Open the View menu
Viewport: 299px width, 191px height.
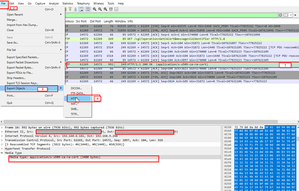21,3
